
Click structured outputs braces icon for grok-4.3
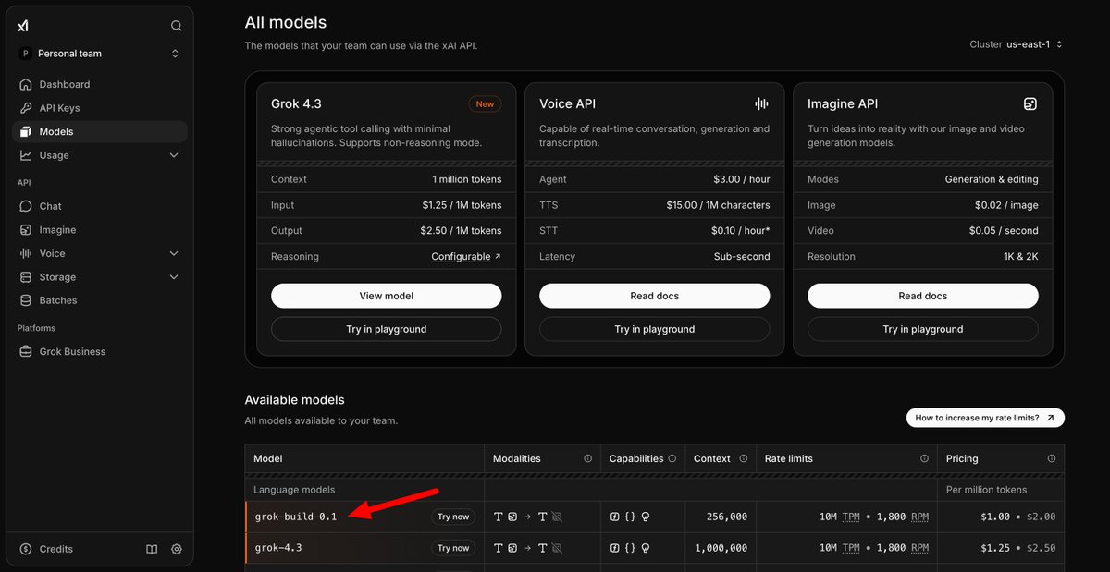point(629,549)
